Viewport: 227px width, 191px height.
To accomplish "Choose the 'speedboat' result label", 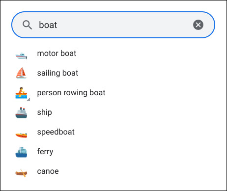I will point(56,132).
